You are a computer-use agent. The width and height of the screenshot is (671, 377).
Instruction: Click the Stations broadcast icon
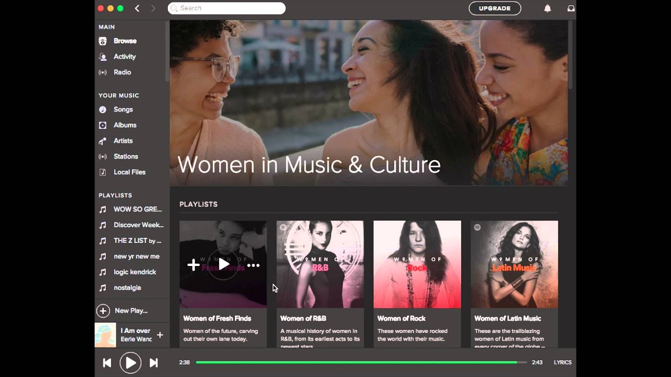(x=103, y=157)
